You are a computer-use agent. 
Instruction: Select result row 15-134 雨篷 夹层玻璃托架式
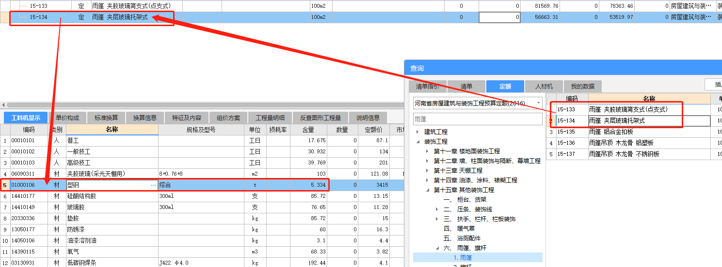click(x=634, y=120)
